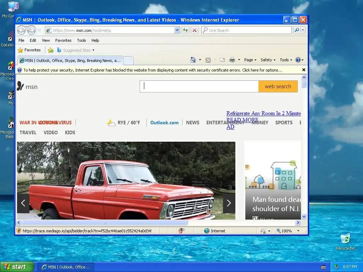Screen dimensions: 363x272
Task: Click the Start button
Action: 17,267
